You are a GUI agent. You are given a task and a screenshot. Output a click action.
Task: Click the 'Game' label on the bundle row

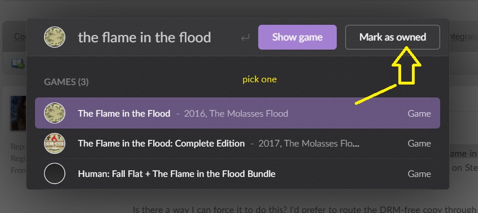pos(419,174)
